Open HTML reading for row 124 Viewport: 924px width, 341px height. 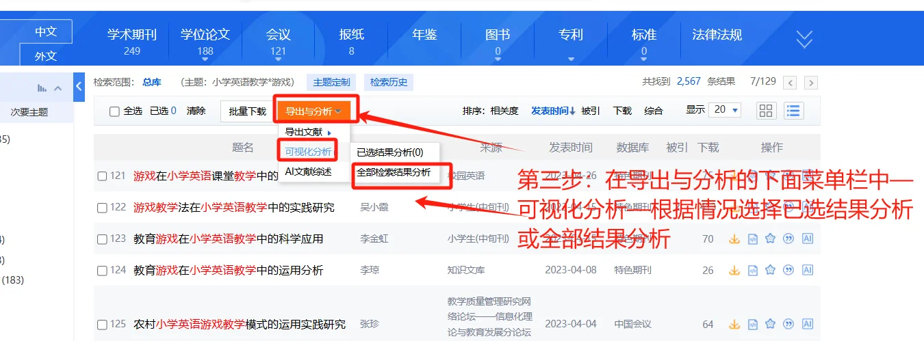coord(753,271)
